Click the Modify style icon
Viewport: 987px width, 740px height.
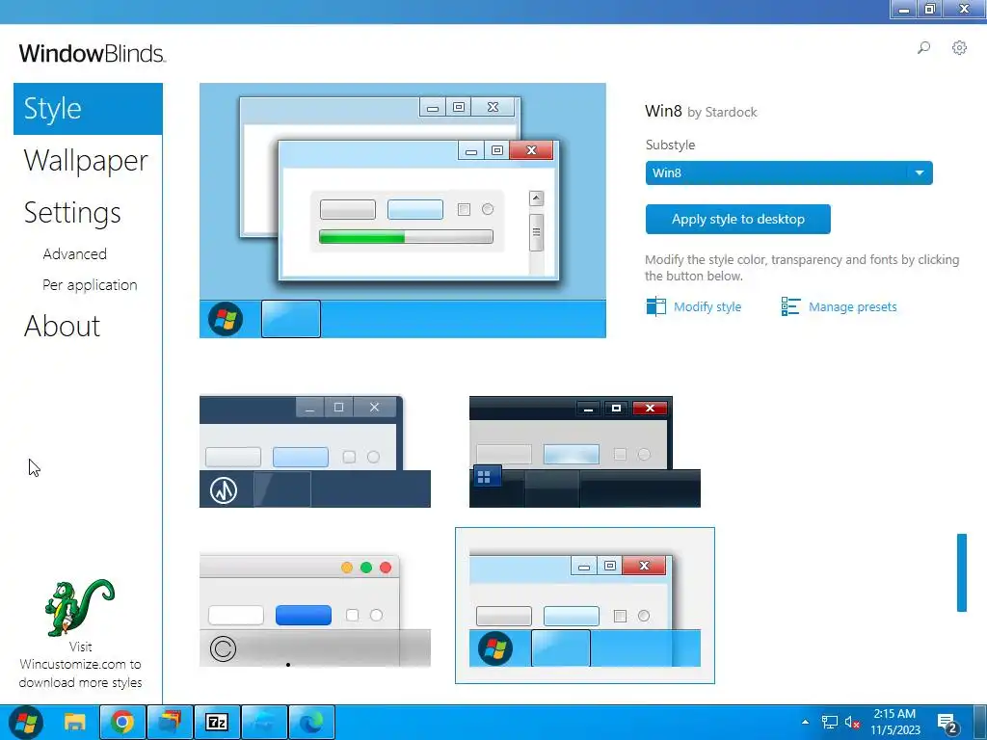[655, 306]
